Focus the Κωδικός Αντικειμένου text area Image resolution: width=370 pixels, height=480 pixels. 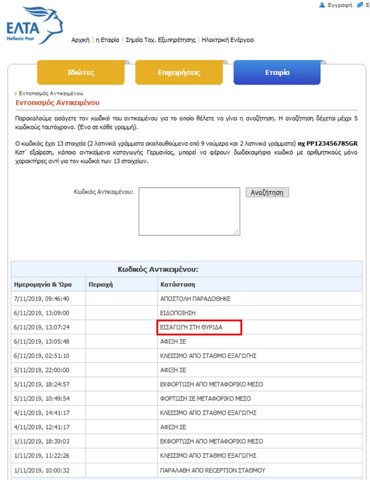coord(189,211)
